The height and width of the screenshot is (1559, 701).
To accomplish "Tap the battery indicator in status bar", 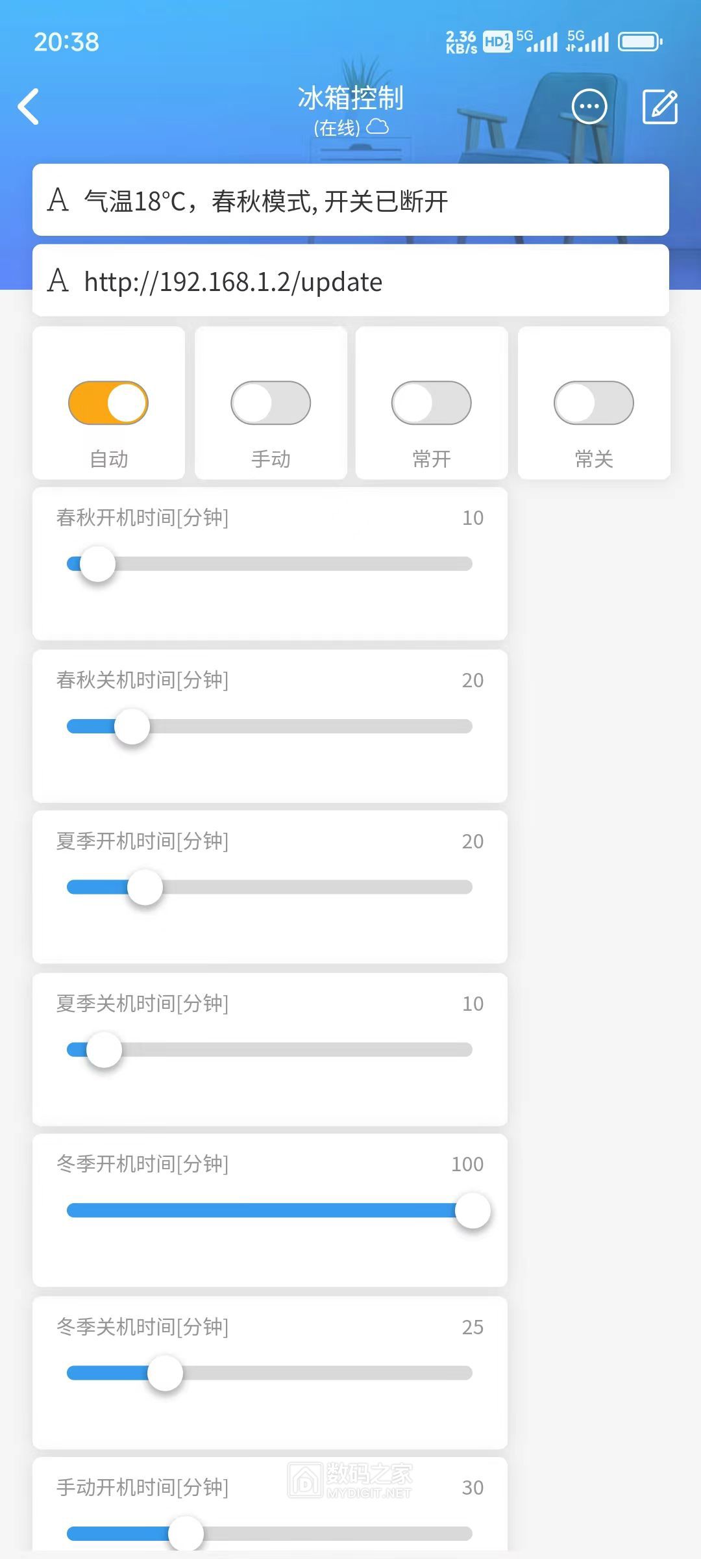I will (640, 42).
